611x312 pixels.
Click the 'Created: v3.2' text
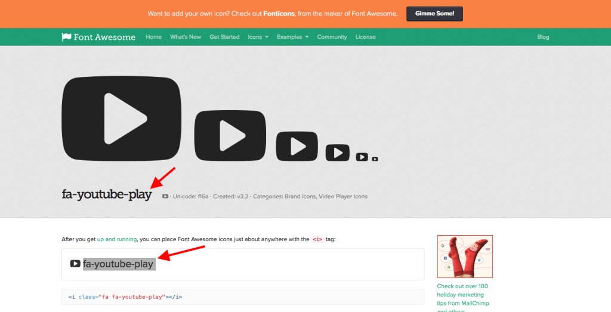(231, 196)
